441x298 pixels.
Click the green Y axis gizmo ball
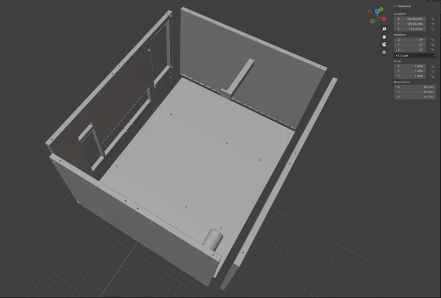tap(381, 9)
